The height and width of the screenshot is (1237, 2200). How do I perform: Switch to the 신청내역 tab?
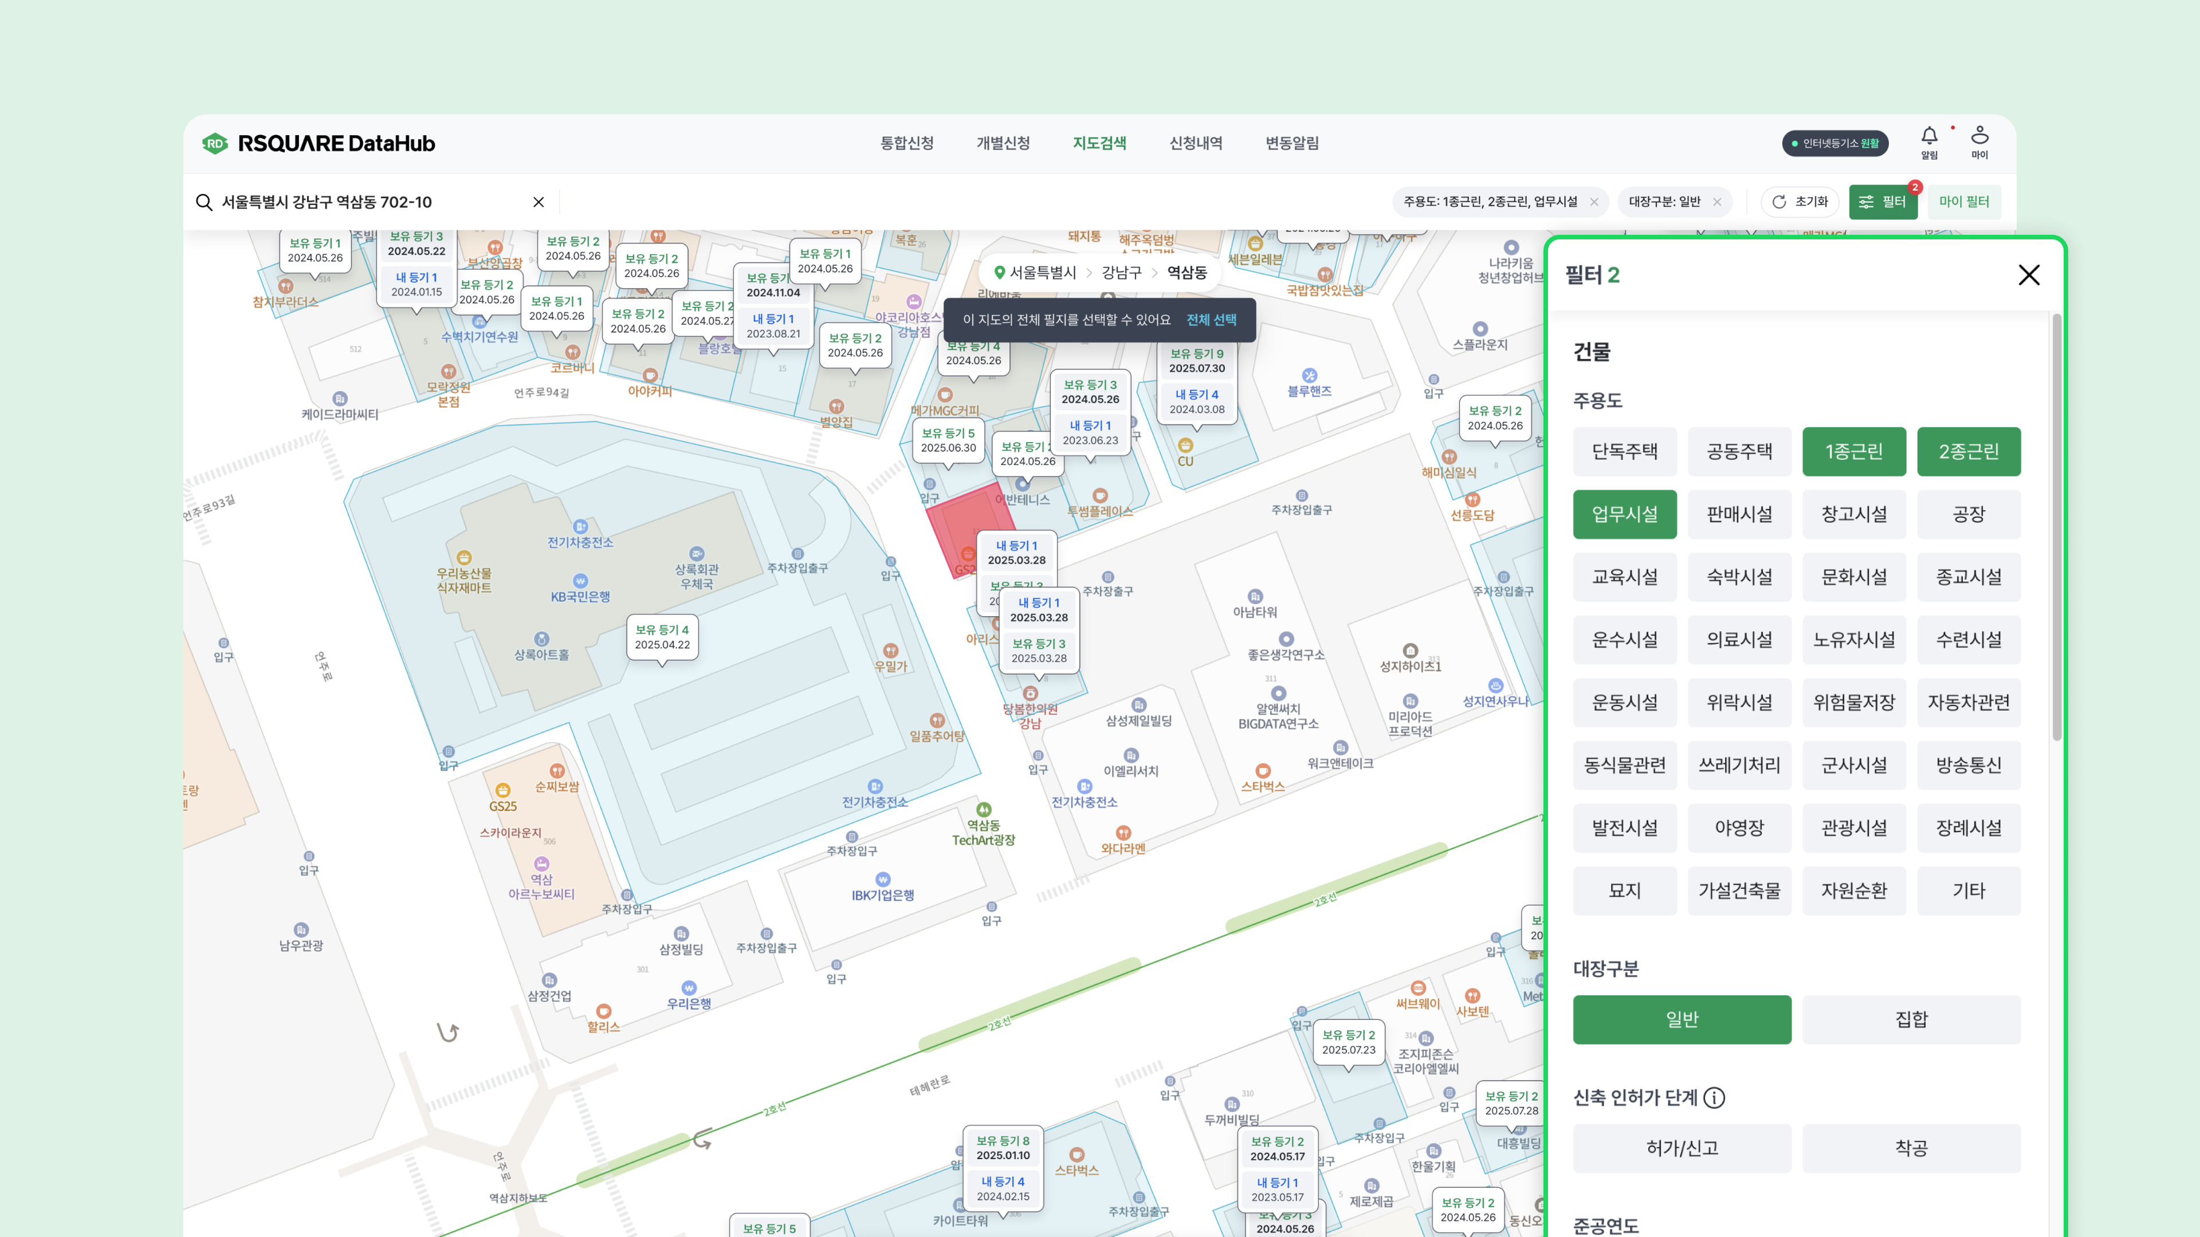tap(1195, 143)
